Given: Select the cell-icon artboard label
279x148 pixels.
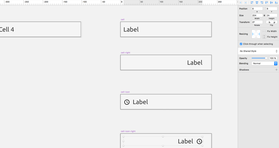Looking at the screenshot, I should click(125, 92).
